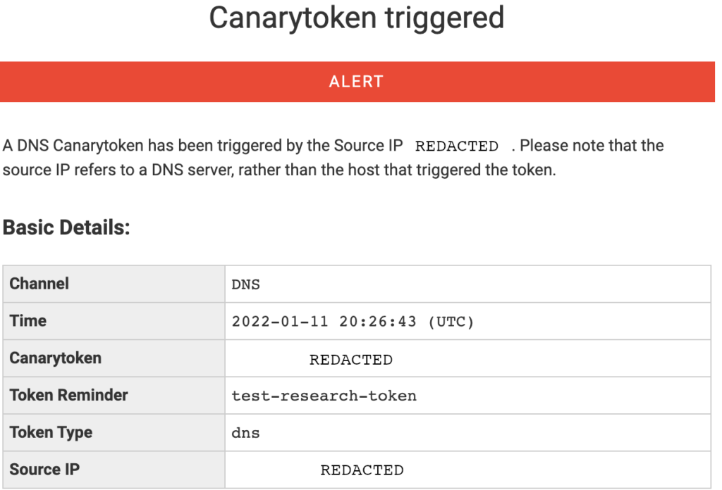Click the Time row label
Screen dimensions: 722x490
click(x=28, y=321)
